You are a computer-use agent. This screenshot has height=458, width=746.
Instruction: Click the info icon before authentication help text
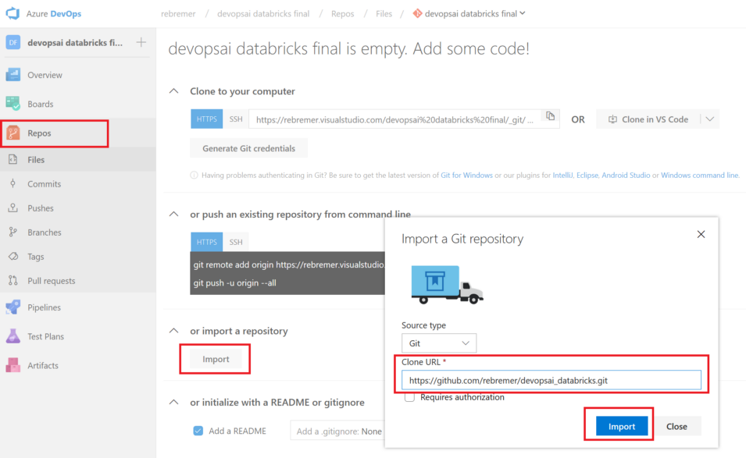pos(194,176)
